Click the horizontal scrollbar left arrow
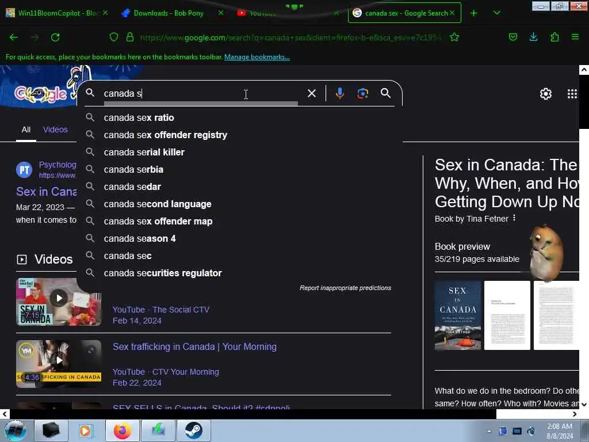 5,414
